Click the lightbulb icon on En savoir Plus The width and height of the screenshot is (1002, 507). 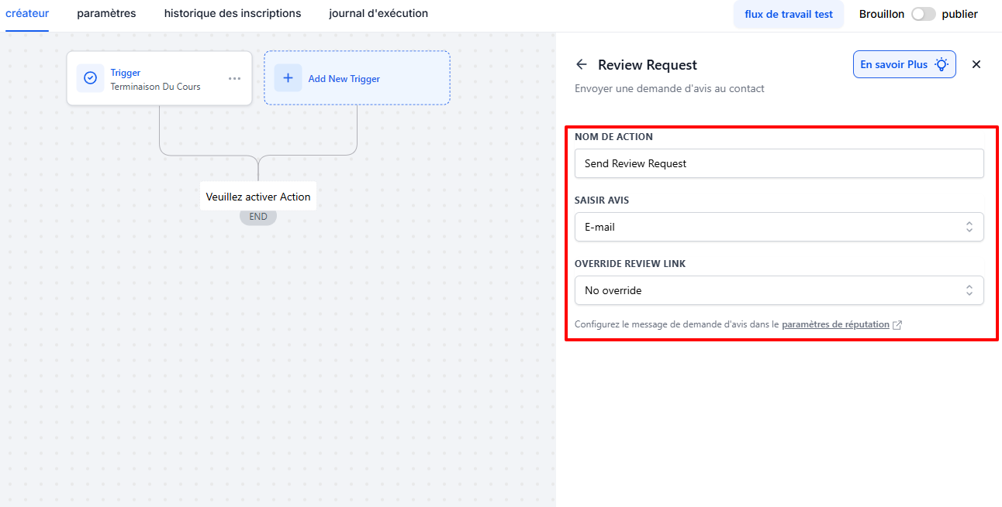[942, 64]
